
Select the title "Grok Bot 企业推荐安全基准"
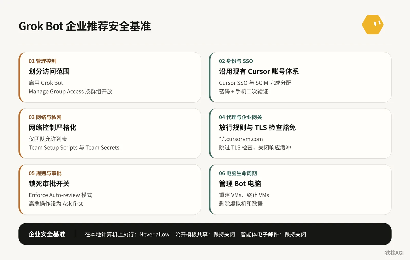[x=85, y=26]
